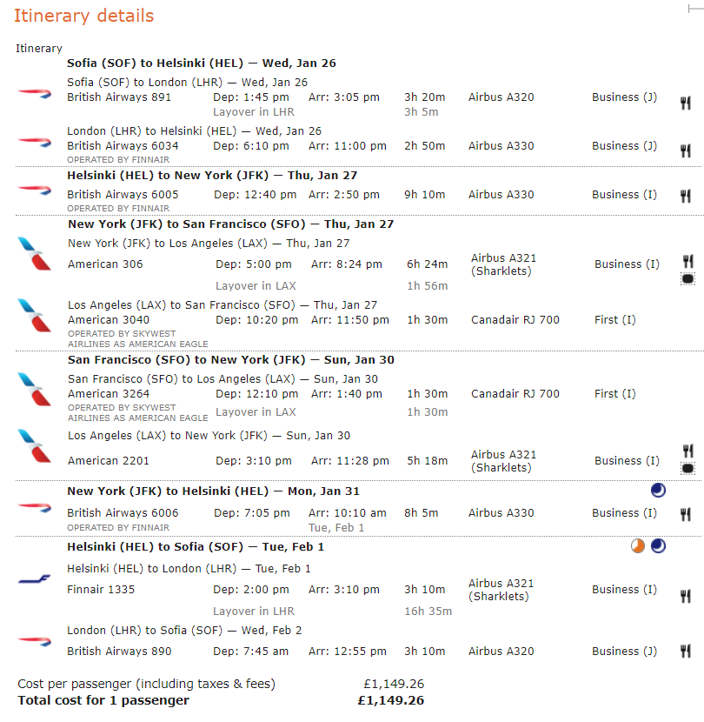
Task: Click the moon icon on Helsinki to Sofia
Action: 658,546
